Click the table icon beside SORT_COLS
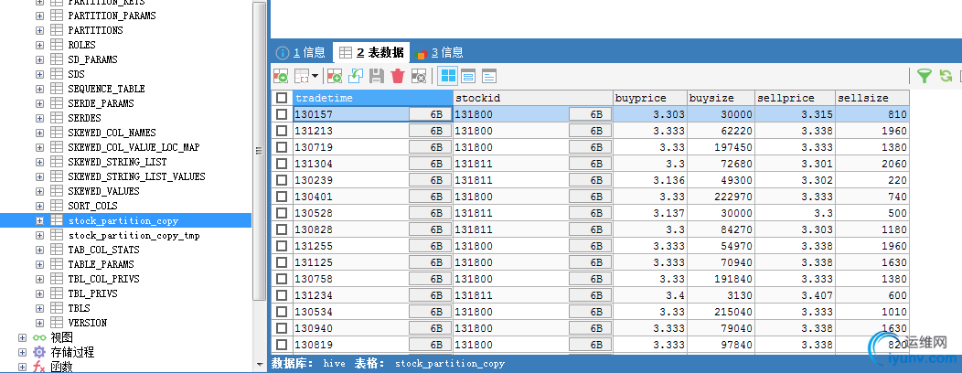 click(57, 206)
